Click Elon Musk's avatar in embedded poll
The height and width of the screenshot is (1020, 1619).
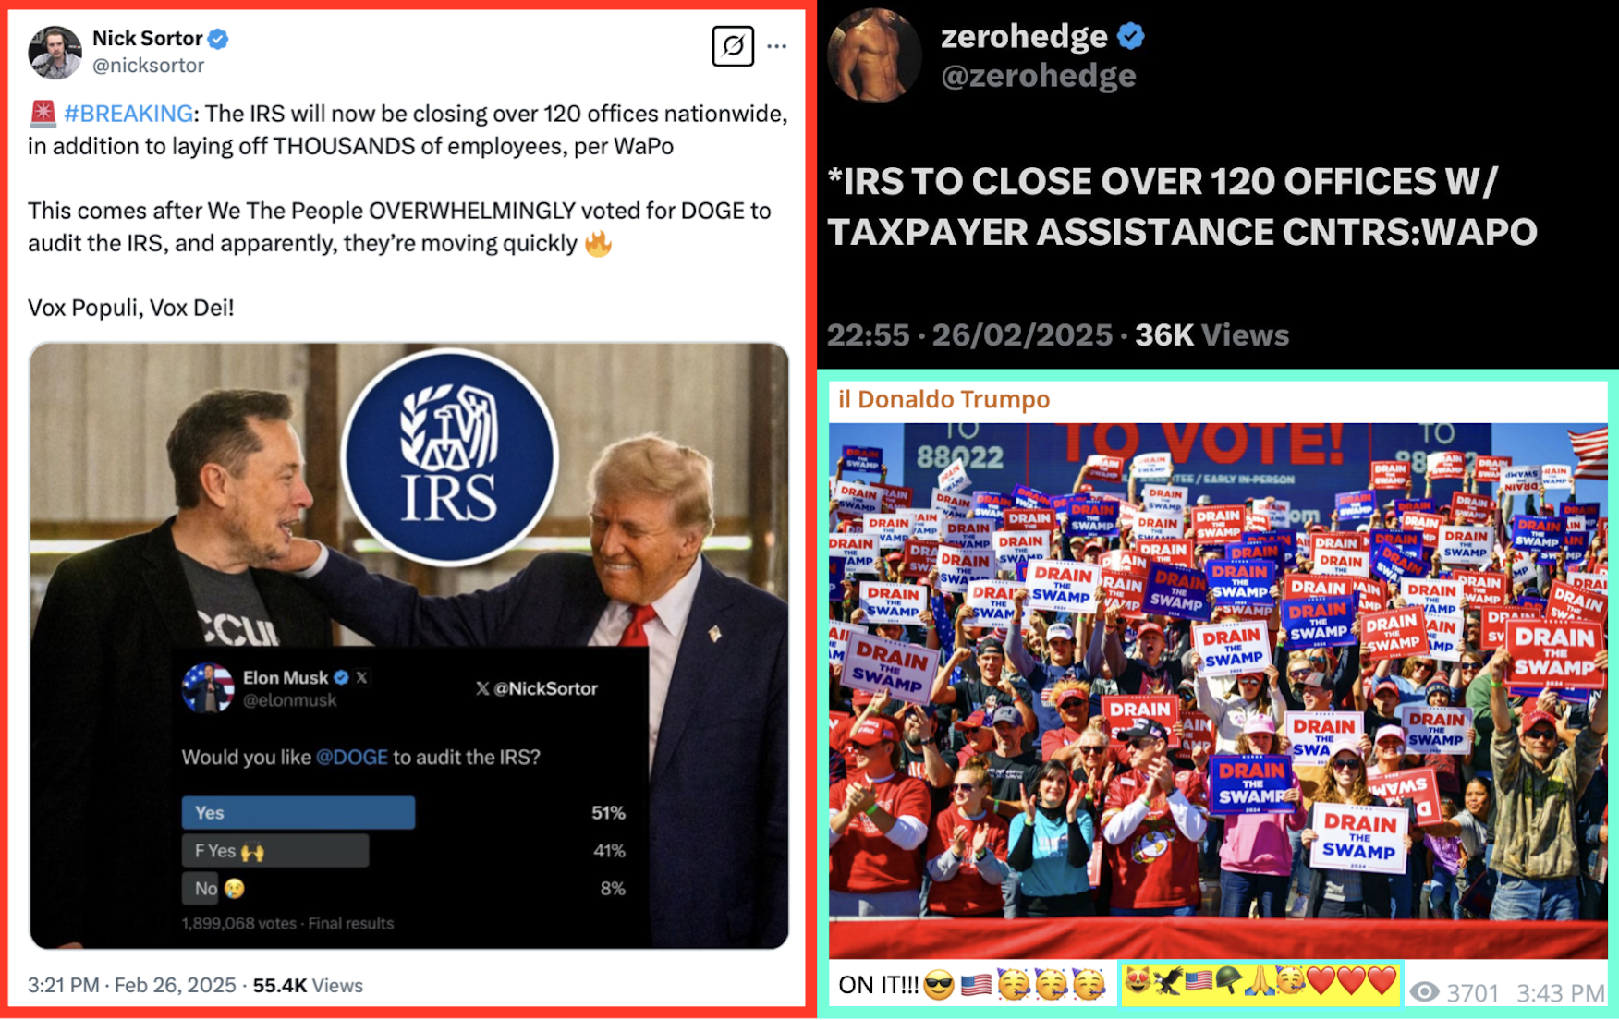[x=208, y=688]
